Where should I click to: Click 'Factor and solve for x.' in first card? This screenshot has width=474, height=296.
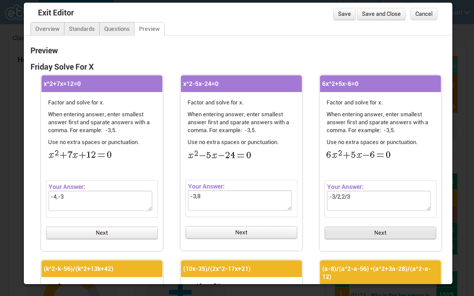pyautogui.click(x=76, y=103)
